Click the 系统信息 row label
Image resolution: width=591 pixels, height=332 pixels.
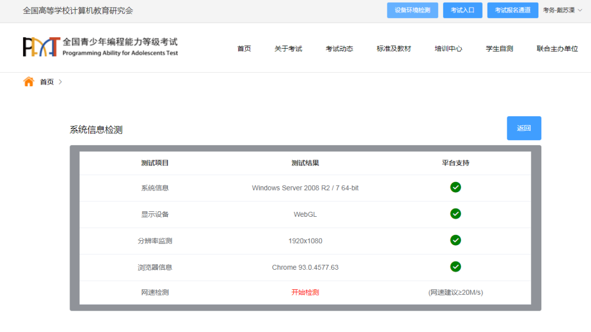[155, 188]
